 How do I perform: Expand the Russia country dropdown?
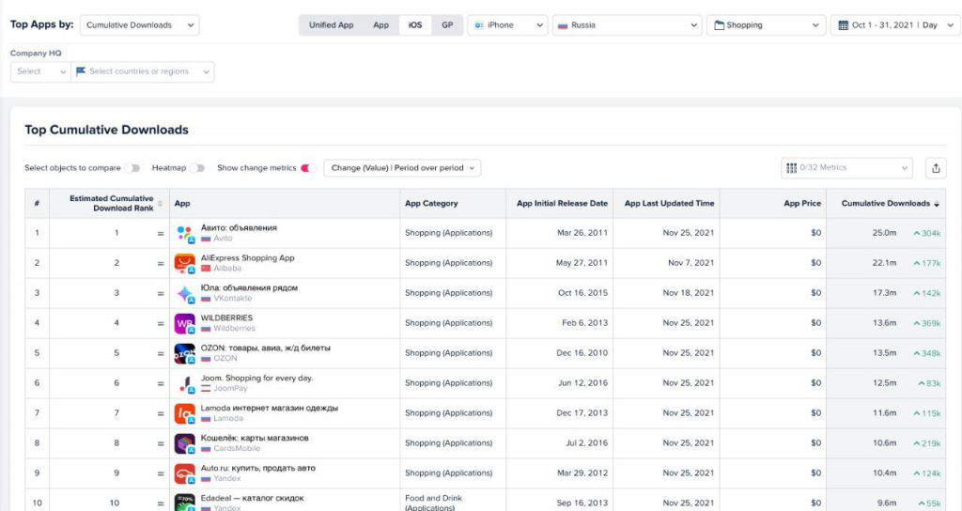pyautogui.click(x=627, y=25)
